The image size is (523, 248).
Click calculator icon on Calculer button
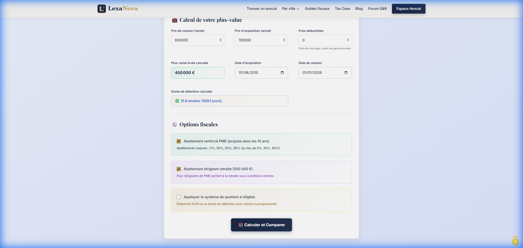(x=241, y=225)
